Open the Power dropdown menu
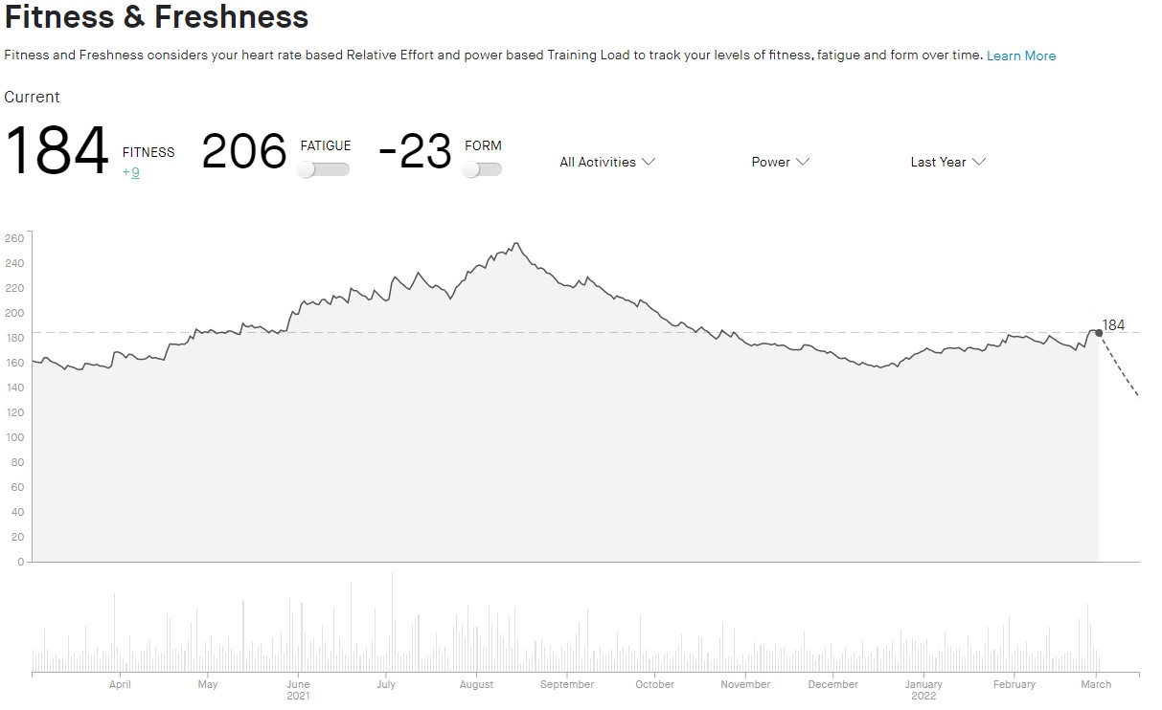 780,162
